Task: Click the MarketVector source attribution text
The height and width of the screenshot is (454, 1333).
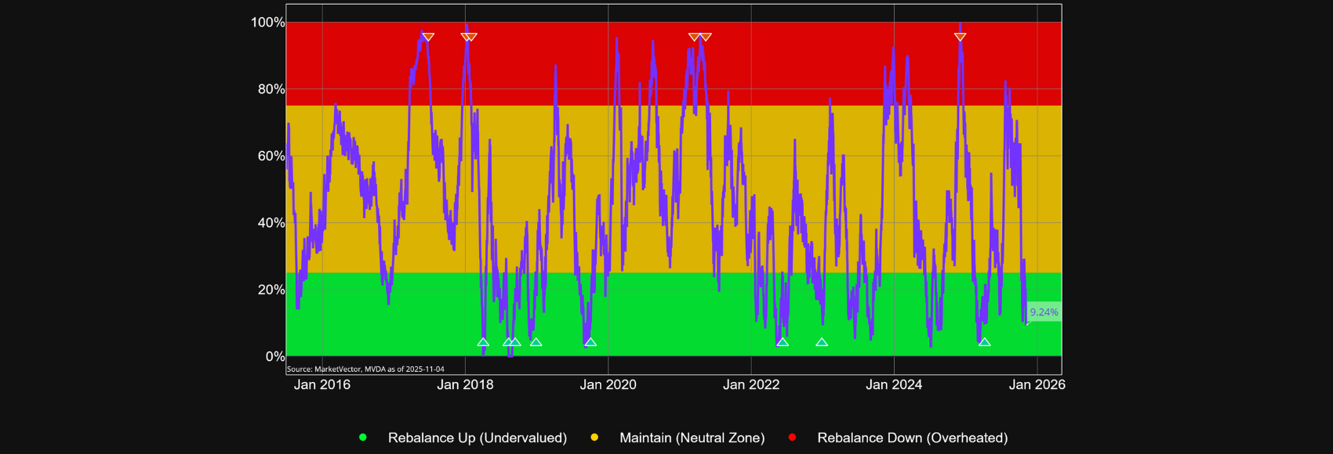Action: click(365, 369)
